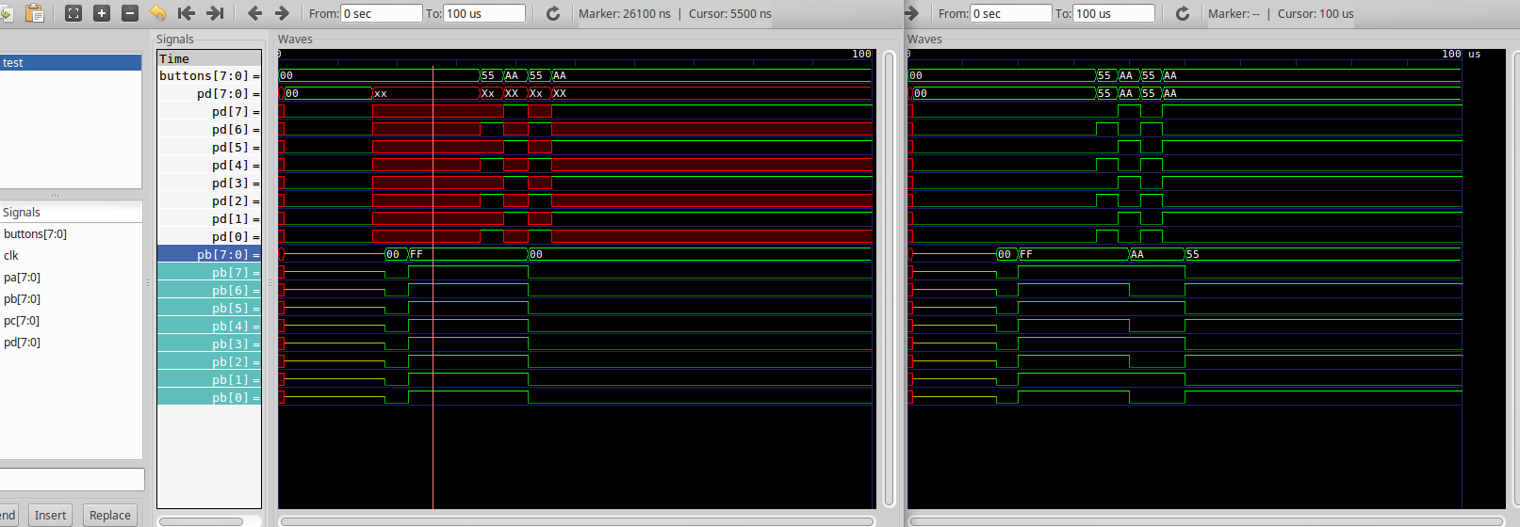Jump to the start of the time range
This screenshot has width=1520, height=527.
tap(187, 13)
